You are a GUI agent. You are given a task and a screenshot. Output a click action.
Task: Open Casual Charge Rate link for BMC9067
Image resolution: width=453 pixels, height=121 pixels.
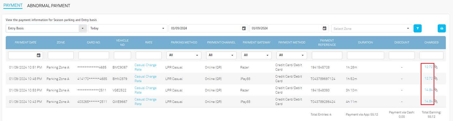(145, 67)
